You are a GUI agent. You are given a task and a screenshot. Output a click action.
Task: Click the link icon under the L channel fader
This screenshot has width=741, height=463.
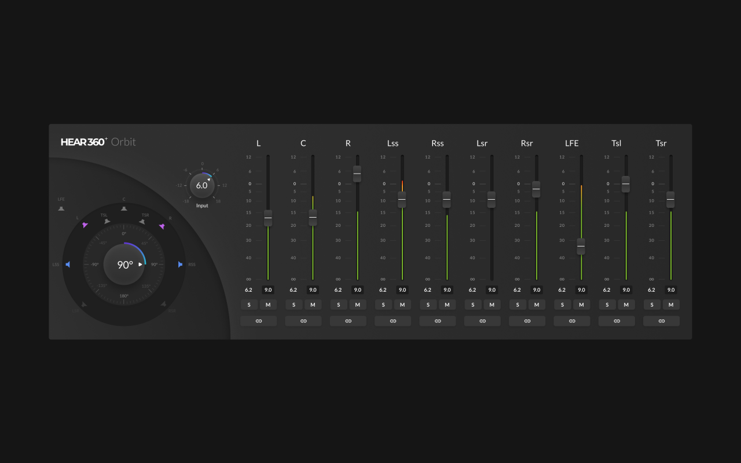click(x=258, y=321)
